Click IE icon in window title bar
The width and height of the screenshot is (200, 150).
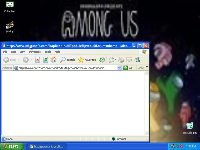tap(3, 45)
